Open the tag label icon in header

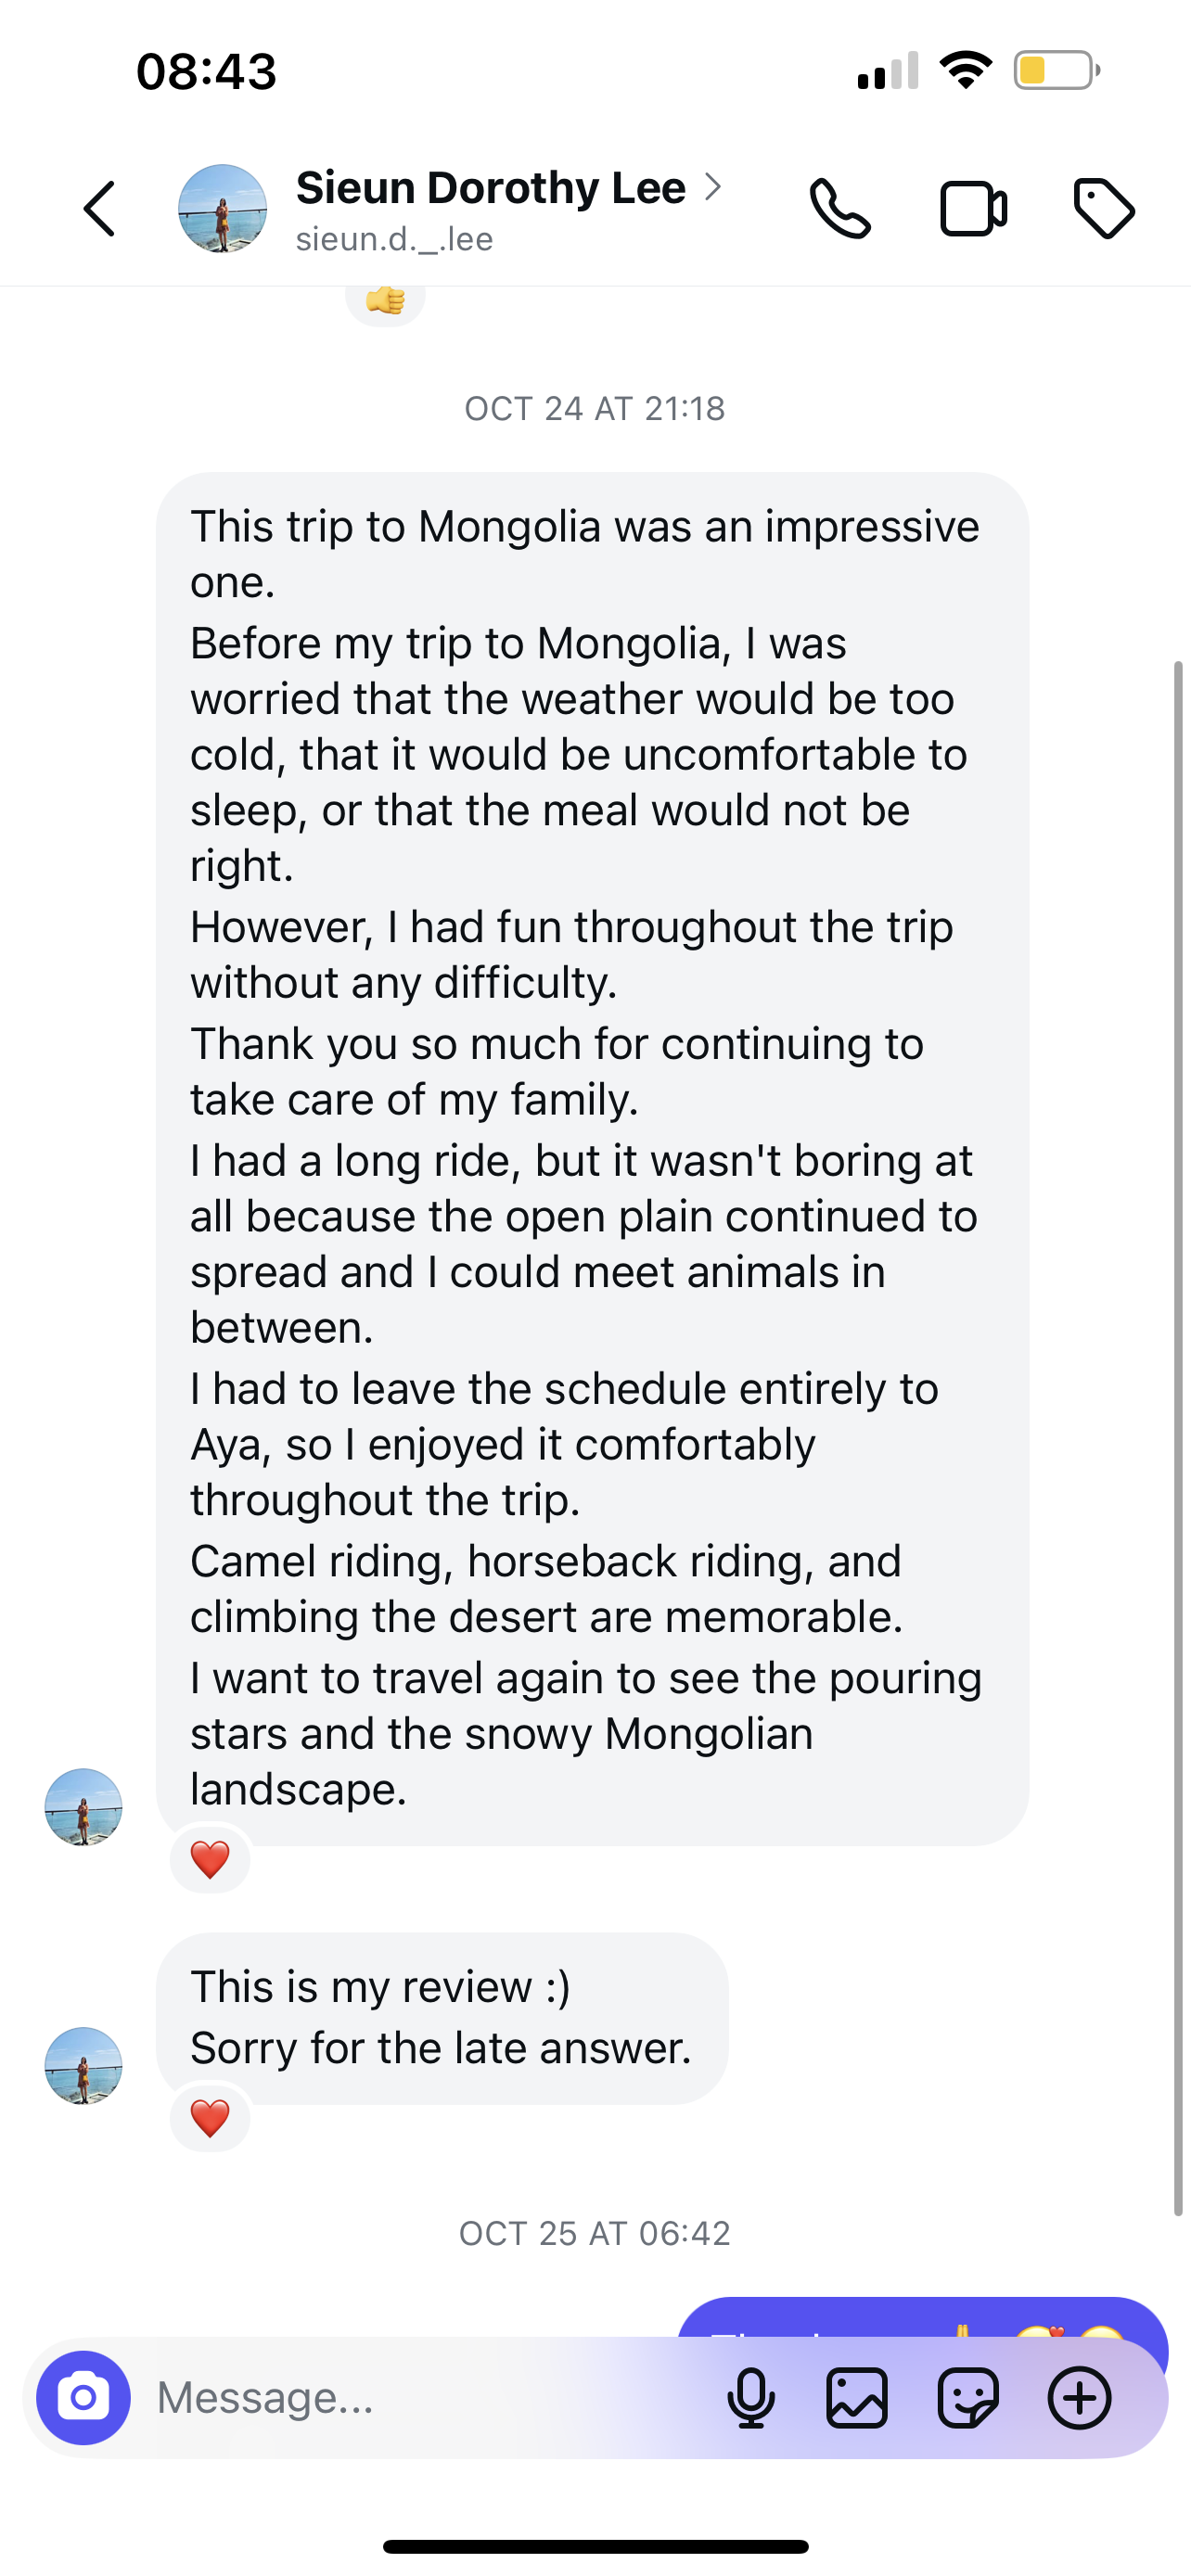1104,209
